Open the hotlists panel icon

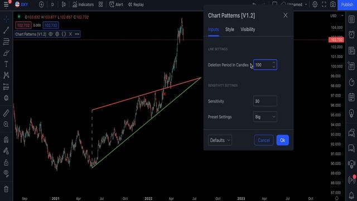351,82
